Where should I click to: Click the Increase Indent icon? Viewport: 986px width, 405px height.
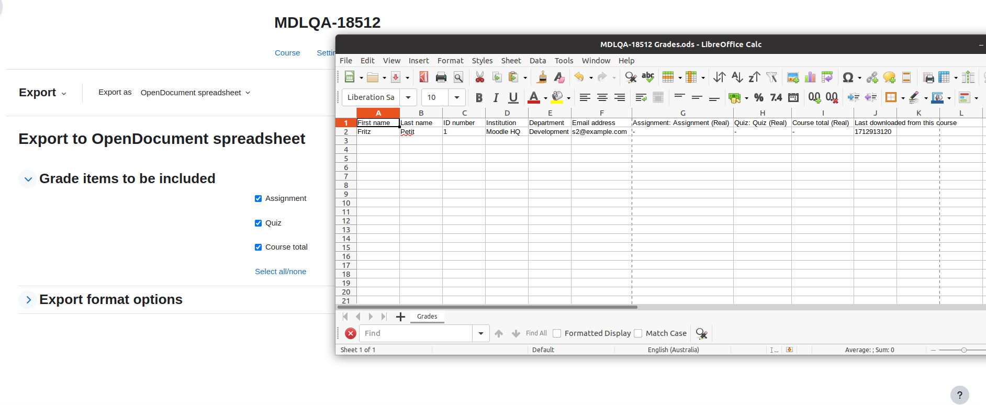853,97
